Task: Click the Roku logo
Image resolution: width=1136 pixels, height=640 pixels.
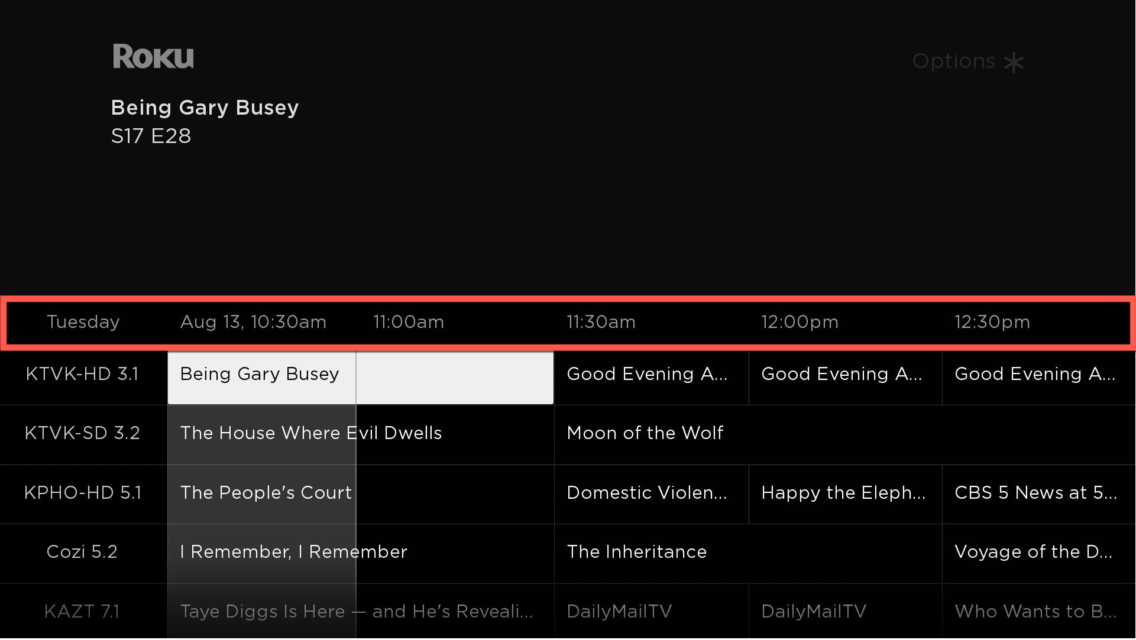Action: [x=153, y=57]
